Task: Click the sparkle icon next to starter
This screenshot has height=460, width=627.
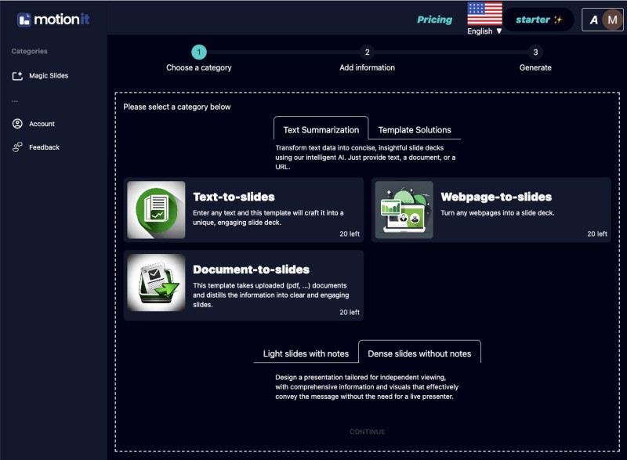Action: tap(558, 20)
